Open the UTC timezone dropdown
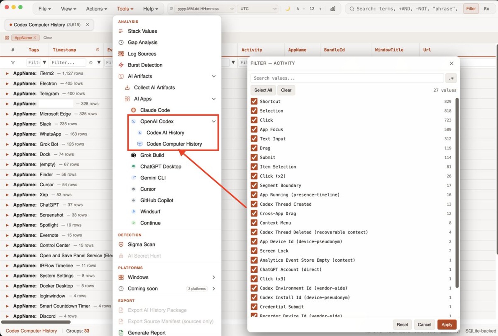The image size is (498, 336). coord(258,9)
